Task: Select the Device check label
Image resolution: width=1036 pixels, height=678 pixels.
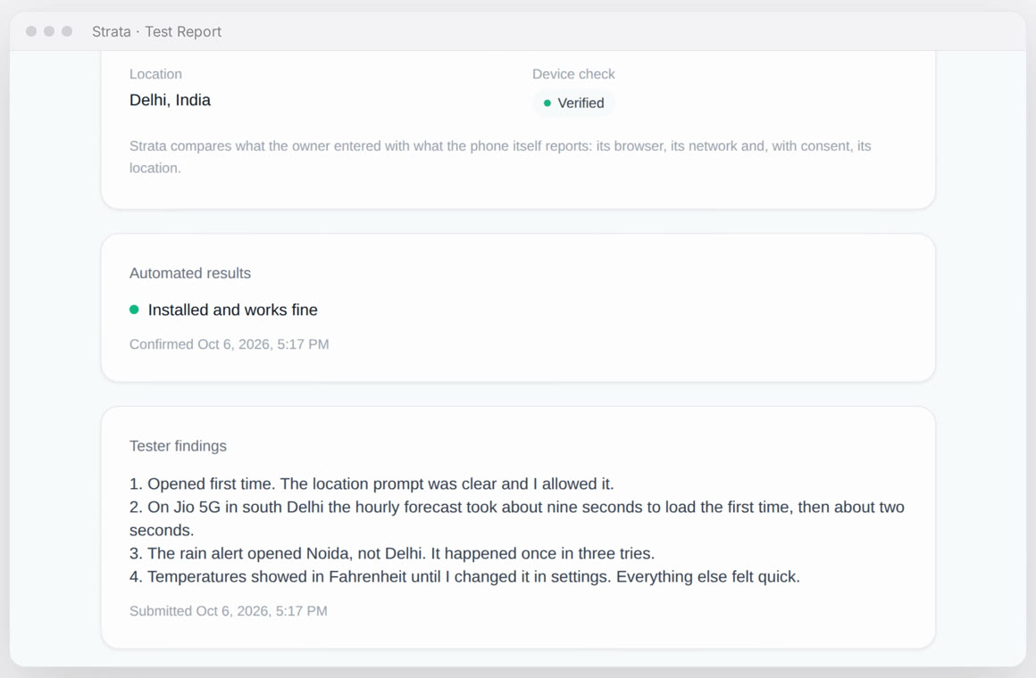Action: (573, 74)
